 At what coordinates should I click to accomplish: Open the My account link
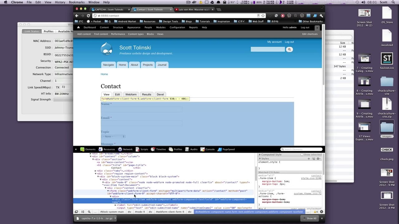(x=274, y=42)
